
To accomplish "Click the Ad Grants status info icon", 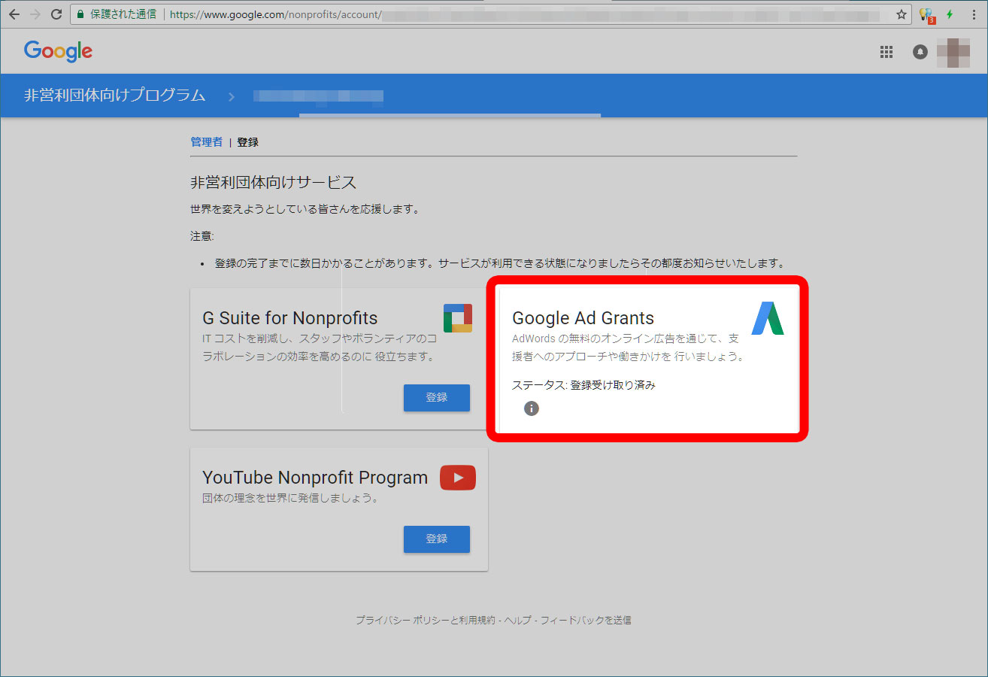I will coord(532,408).
